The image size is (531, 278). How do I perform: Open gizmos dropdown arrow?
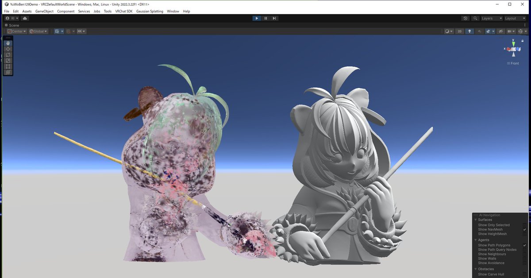526,31
